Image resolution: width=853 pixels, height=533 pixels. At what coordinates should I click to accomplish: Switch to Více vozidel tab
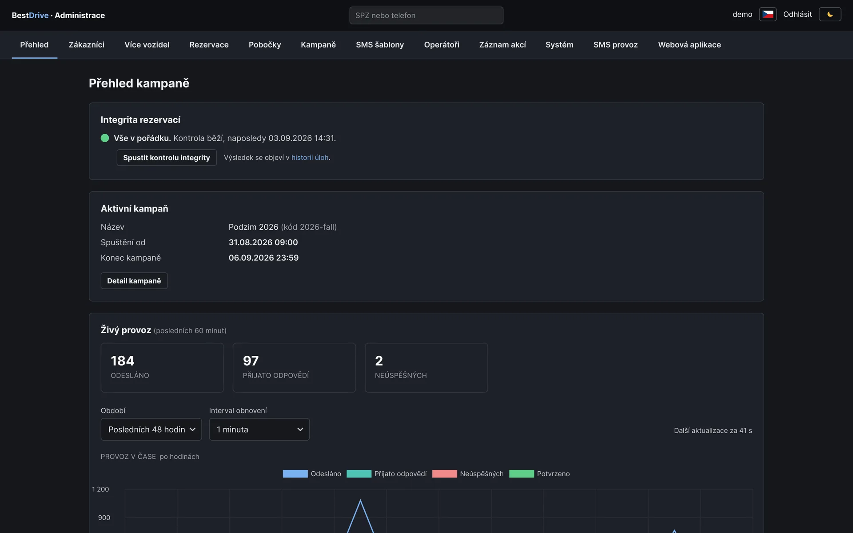click(x=147, y=45)
